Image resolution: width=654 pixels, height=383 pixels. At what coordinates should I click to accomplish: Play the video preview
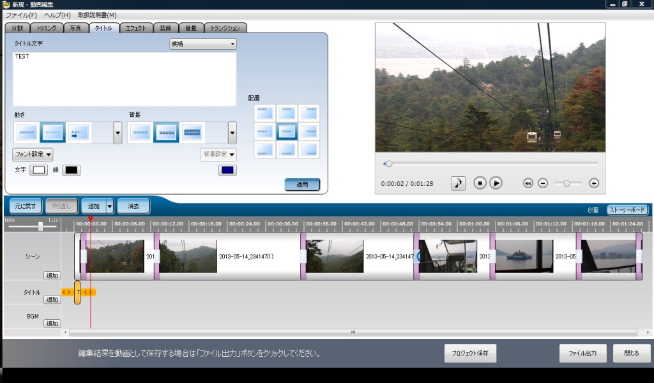tap(496, 183)
